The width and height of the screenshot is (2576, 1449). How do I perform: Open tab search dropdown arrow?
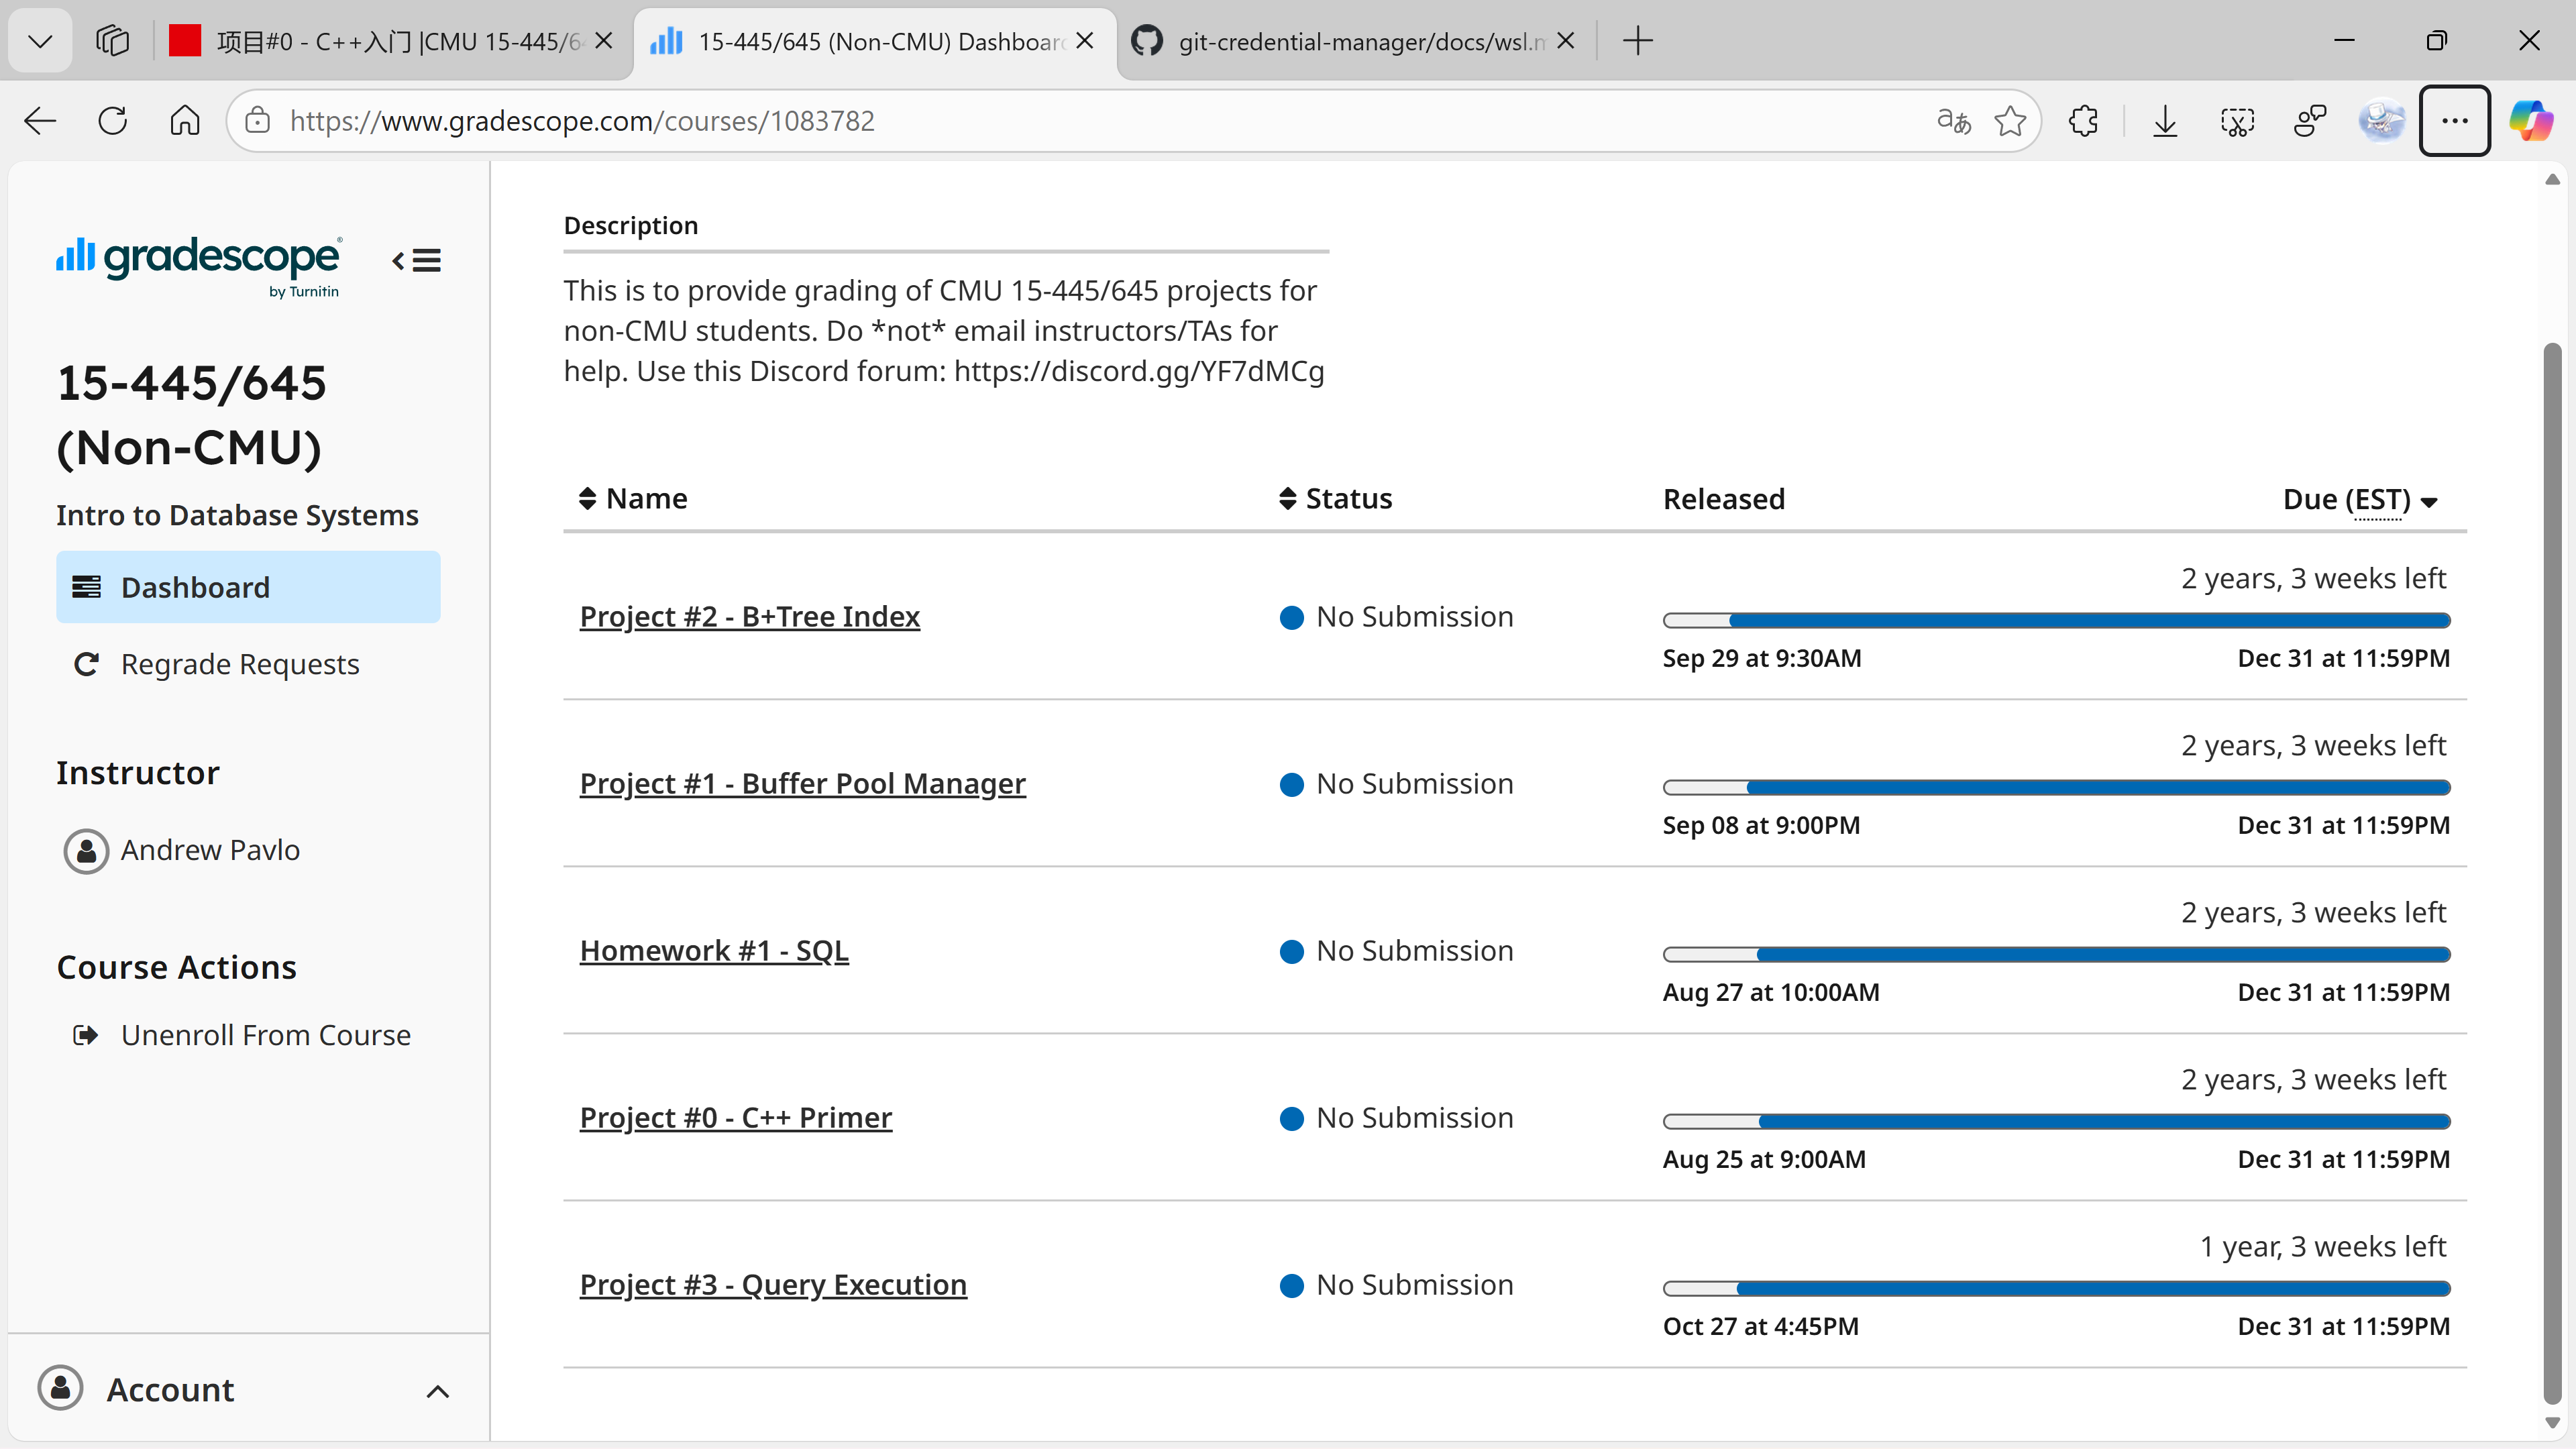tap(40, 41)
